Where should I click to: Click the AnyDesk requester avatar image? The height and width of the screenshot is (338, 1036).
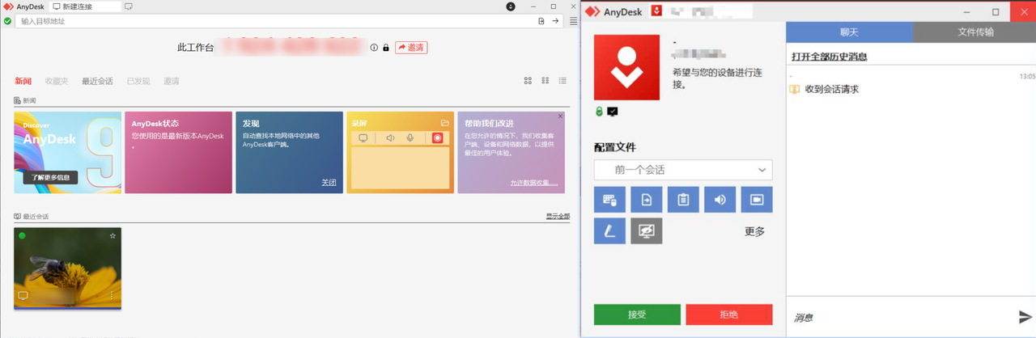pyautogui.click(x=627, y=68)
